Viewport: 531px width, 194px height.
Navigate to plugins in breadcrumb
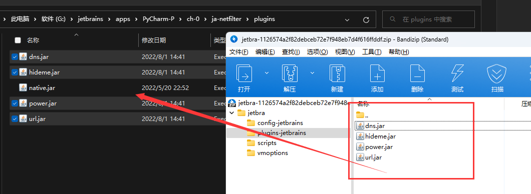[264, 19]
